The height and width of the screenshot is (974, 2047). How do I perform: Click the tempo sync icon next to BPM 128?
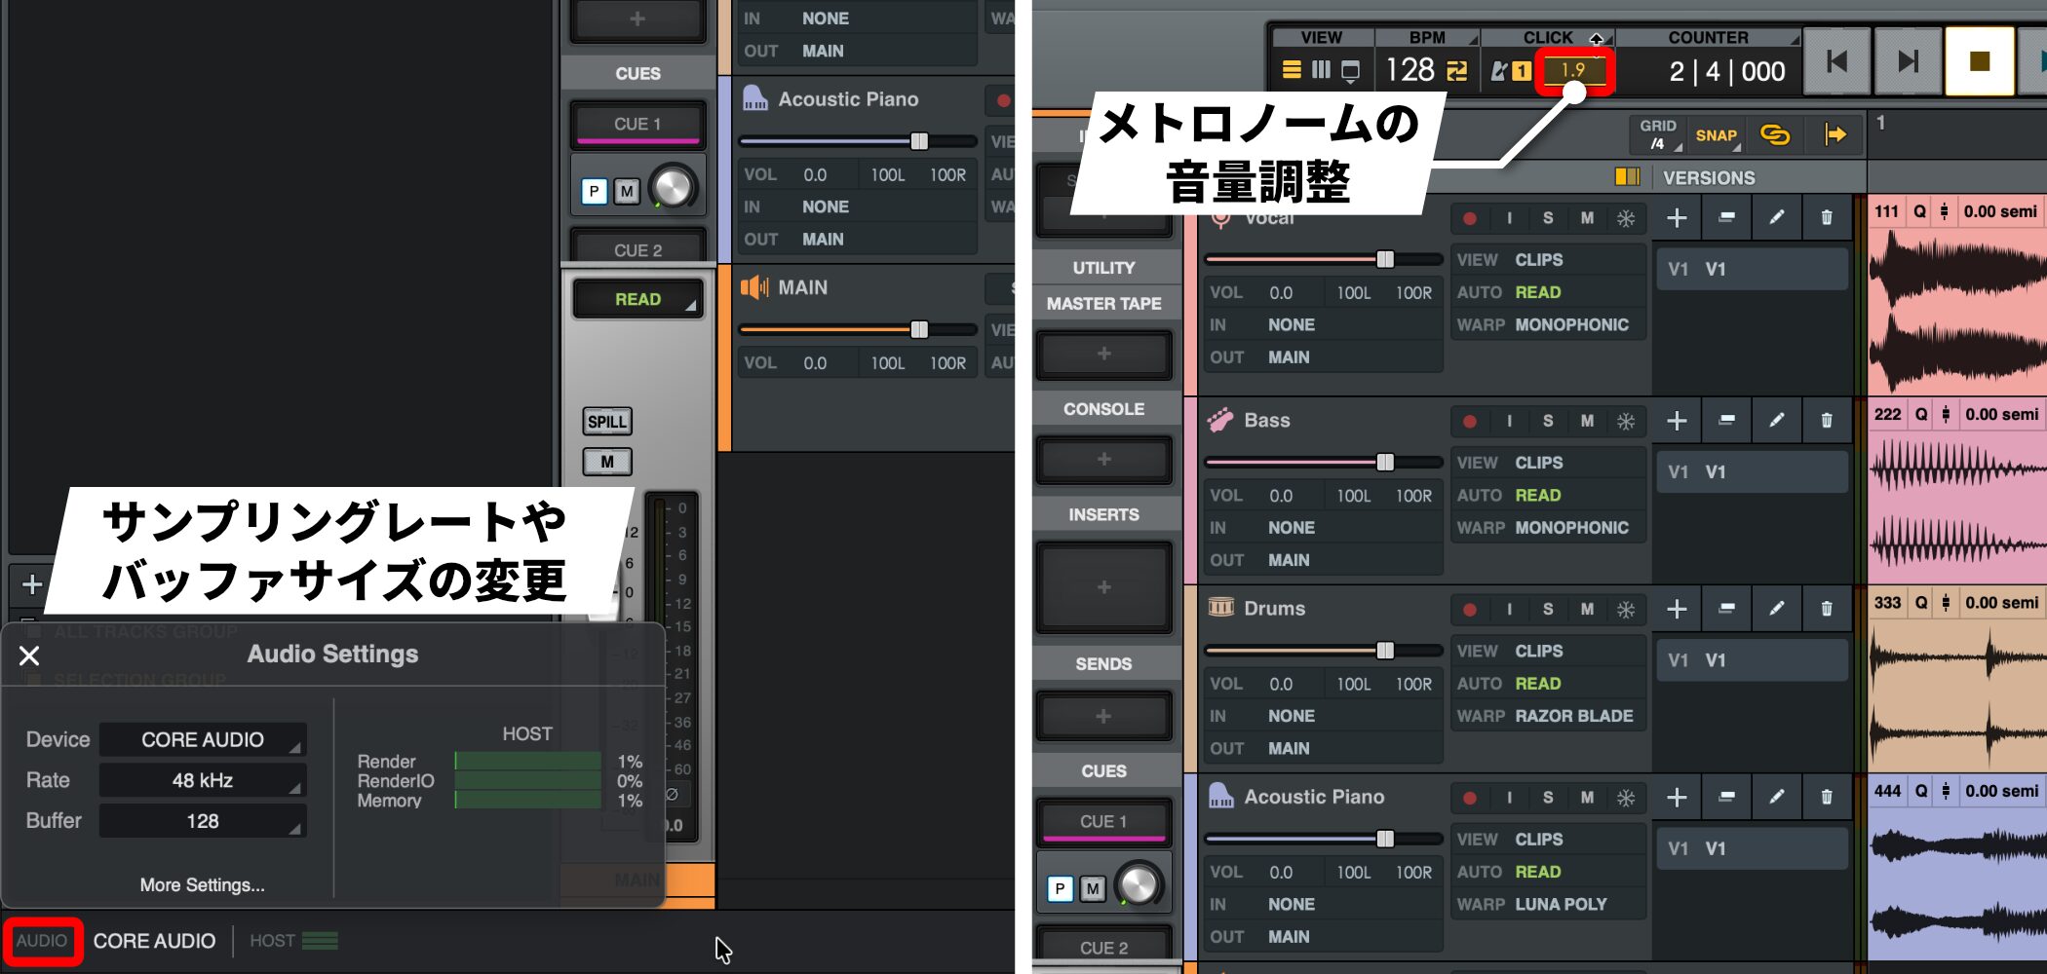(x=1456, y=71)
